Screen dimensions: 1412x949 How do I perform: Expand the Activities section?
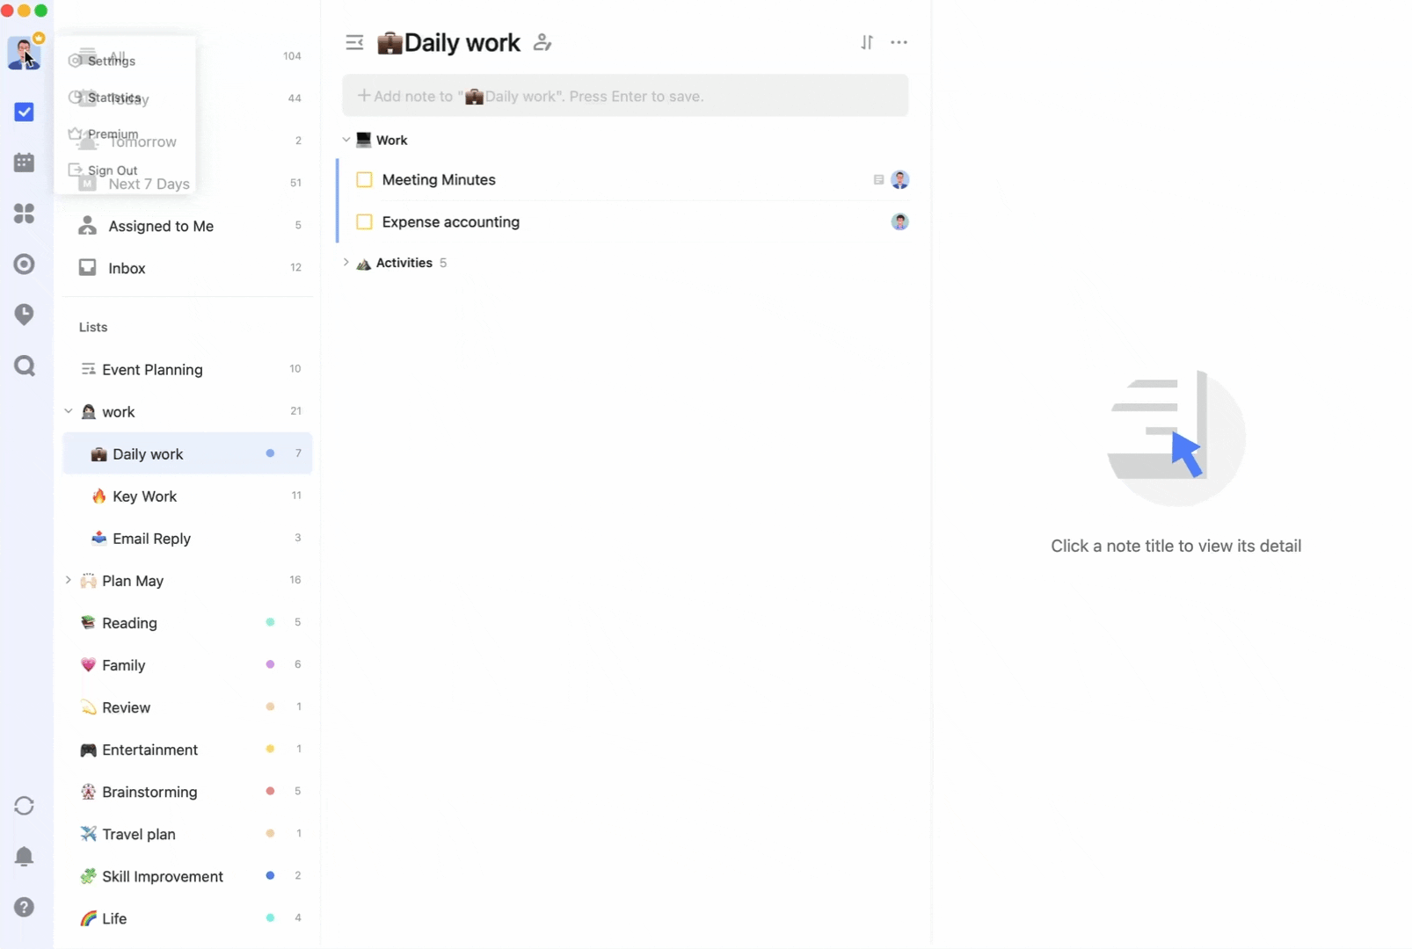click(x=345, y=263)
